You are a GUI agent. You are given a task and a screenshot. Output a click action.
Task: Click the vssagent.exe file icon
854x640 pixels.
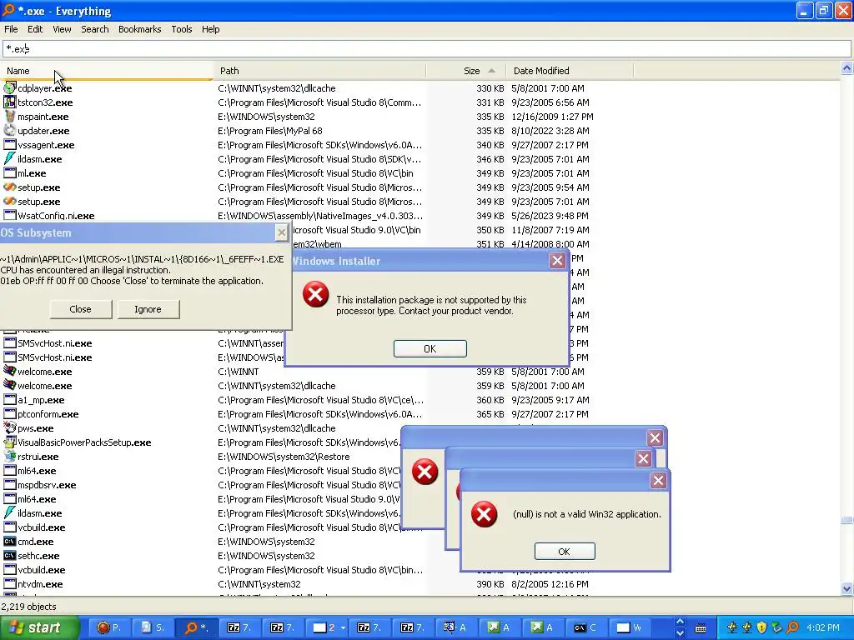pyautogui.click(x=10, y=144)
